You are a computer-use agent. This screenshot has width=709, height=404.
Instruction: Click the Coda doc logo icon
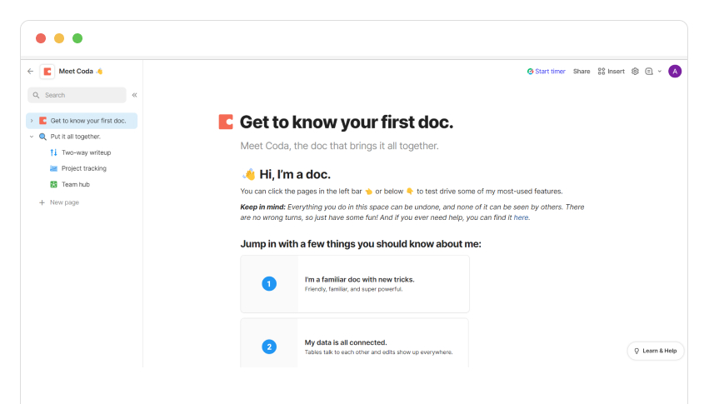[x=47, y=72]
